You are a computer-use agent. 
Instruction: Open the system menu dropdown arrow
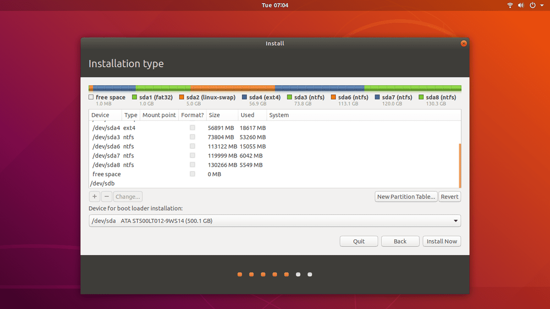[542, 5]
